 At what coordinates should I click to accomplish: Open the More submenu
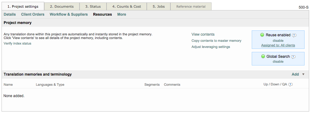(122, 14)
